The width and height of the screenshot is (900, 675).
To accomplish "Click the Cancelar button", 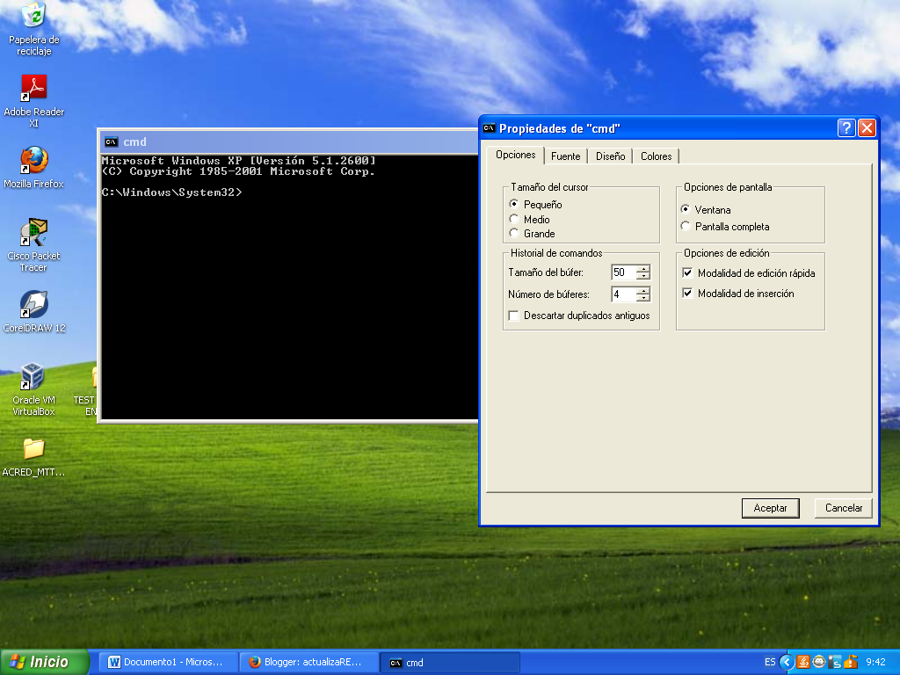I will pos(843,508).
